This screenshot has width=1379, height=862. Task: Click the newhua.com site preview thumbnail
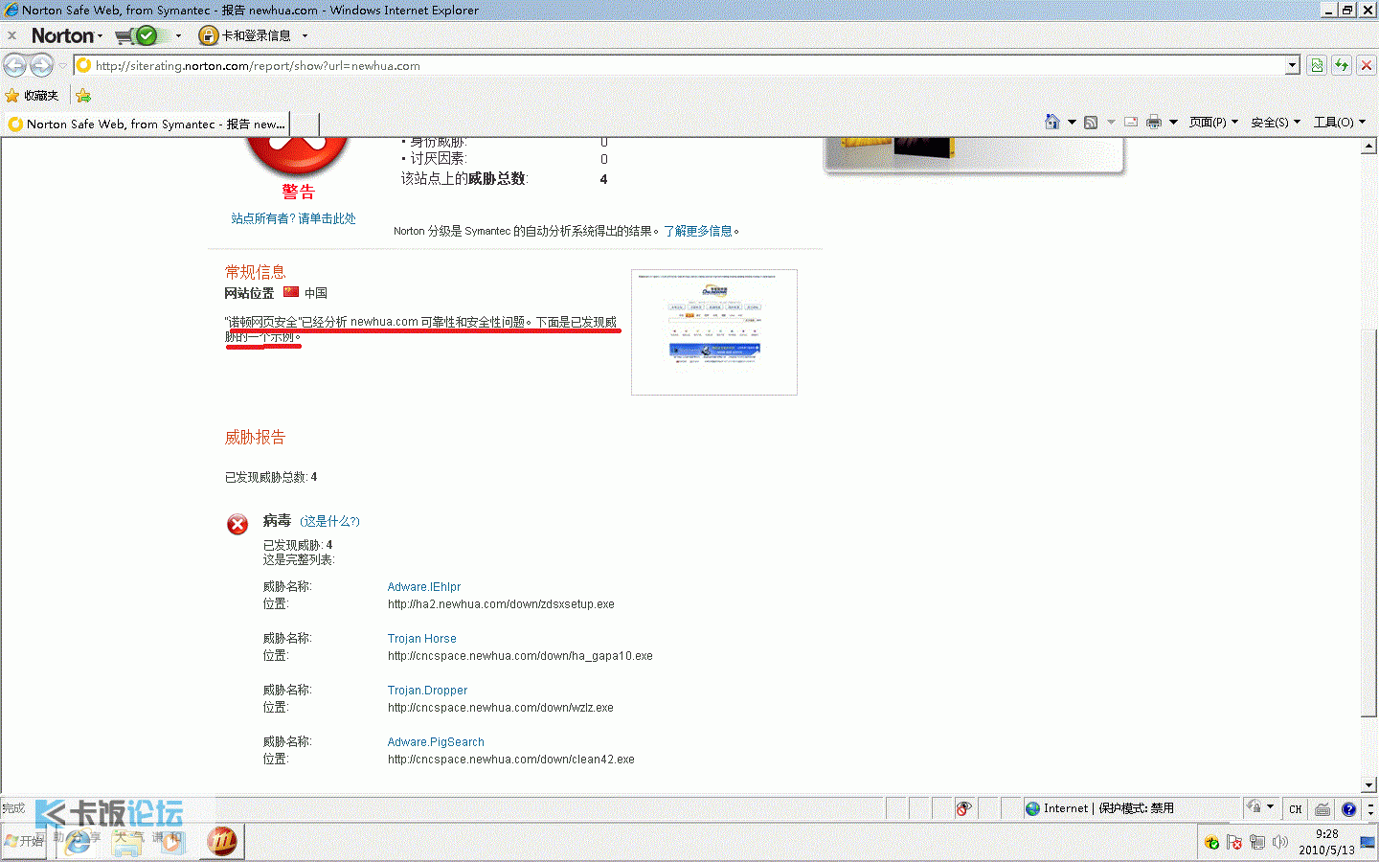[x=714, y=332]
